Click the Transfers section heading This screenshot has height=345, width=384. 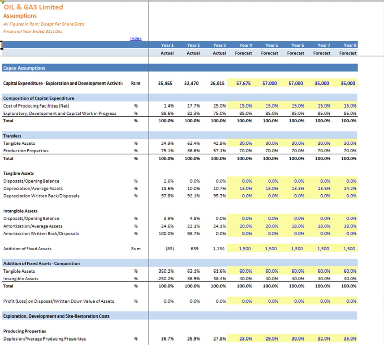(x=12, y=136)
